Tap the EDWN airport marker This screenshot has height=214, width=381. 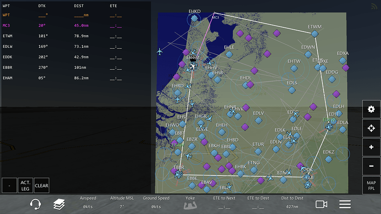308,54
